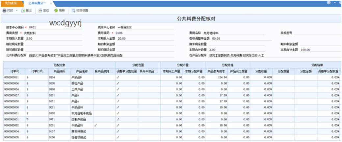Click the 分配标准 group header

pyautogui.click(x=228, y=65)
